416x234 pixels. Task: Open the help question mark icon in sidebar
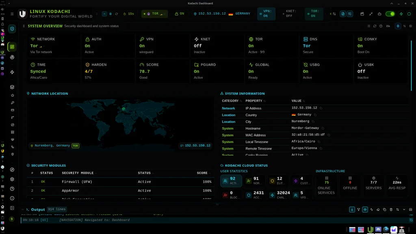12,189
